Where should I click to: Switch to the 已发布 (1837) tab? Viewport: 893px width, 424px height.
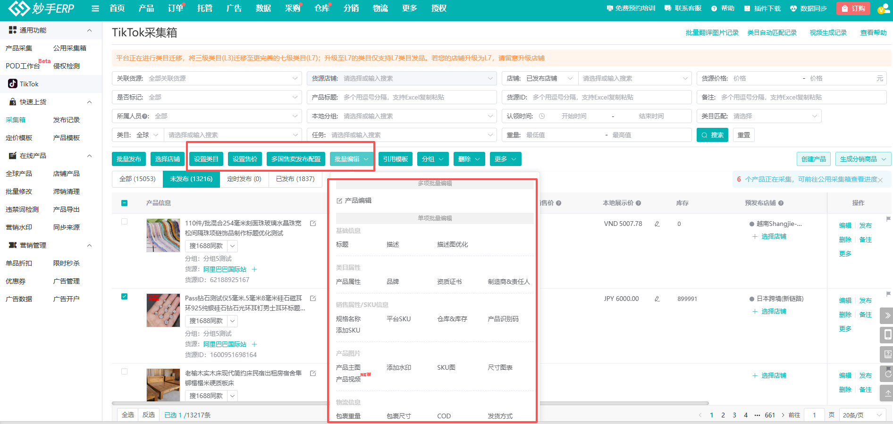tap(295, 179)
